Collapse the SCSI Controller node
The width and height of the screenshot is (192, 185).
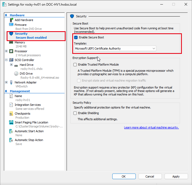pyautogui.click(x=6, y=60)
